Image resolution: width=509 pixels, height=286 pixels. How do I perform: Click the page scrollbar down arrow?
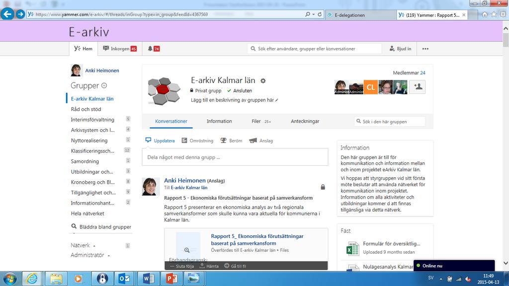[506, 263]
